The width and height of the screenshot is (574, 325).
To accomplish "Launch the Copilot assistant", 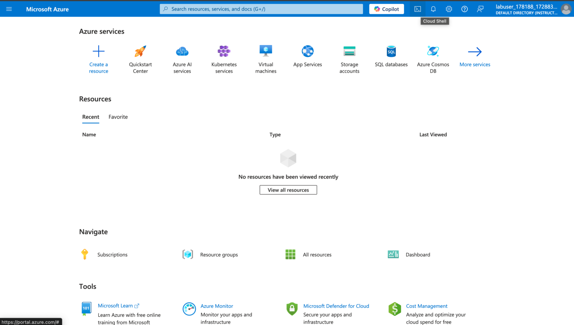I will pyautogui.click(x=386, y=9).
